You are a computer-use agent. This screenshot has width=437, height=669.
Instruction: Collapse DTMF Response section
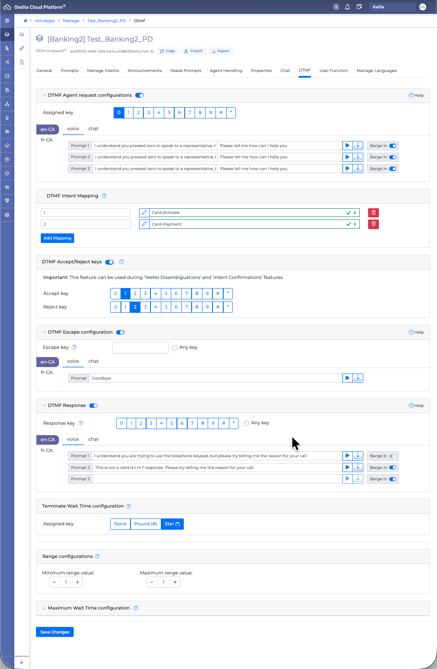[x=44, y=406]
